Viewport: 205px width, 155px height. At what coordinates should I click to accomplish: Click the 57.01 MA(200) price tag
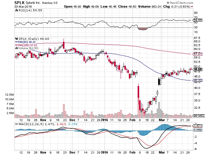coord(198,54)
